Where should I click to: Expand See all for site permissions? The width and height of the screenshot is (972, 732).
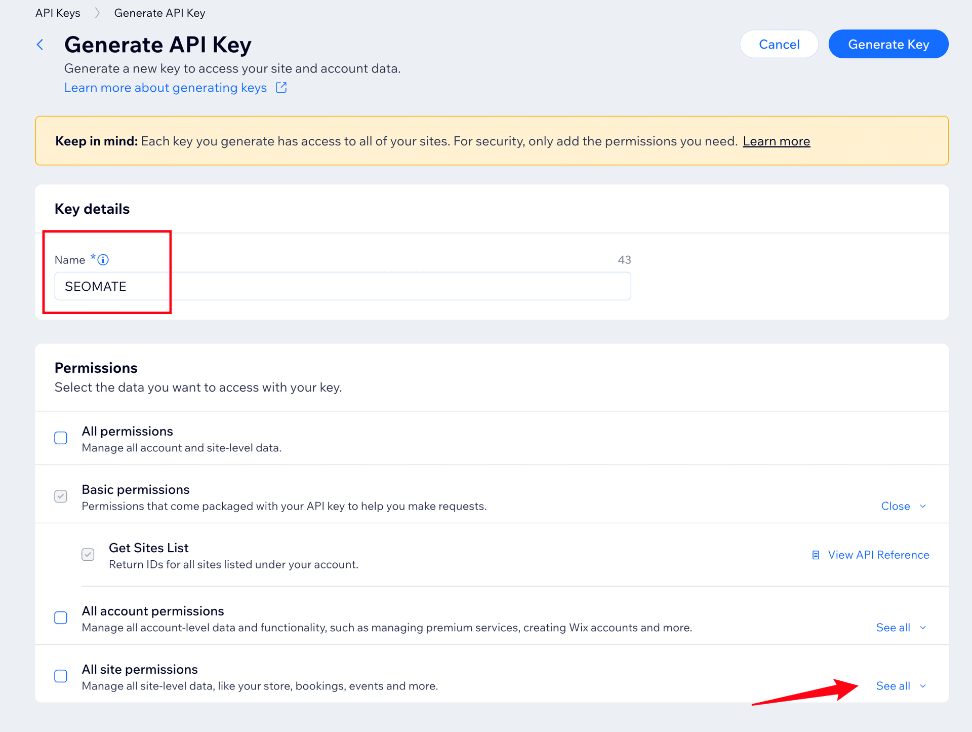coord(894,685)
